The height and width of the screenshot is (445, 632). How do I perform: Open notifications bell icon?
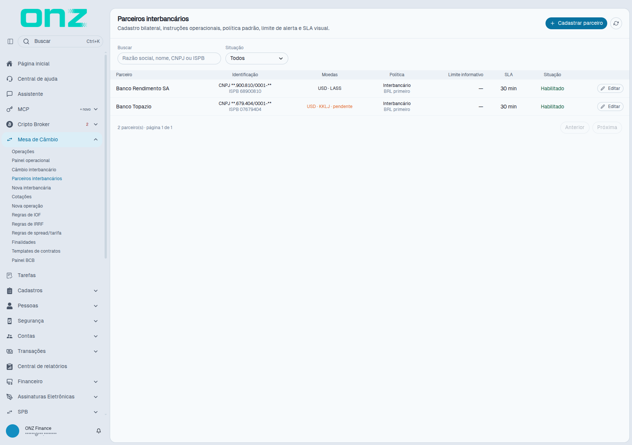(99, 431)
